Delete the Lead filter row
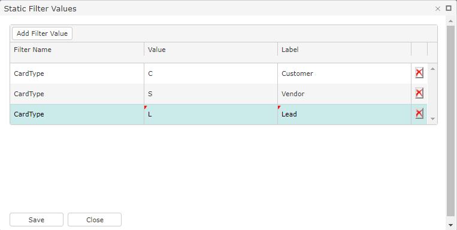Viewport: 457px width, 230px height. pos(419,114)
